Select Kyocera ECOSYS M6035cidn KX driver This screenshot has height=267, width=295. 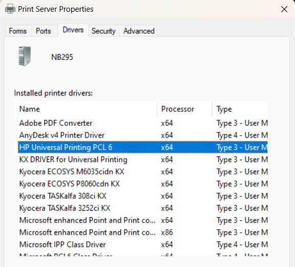pos(142,172)
